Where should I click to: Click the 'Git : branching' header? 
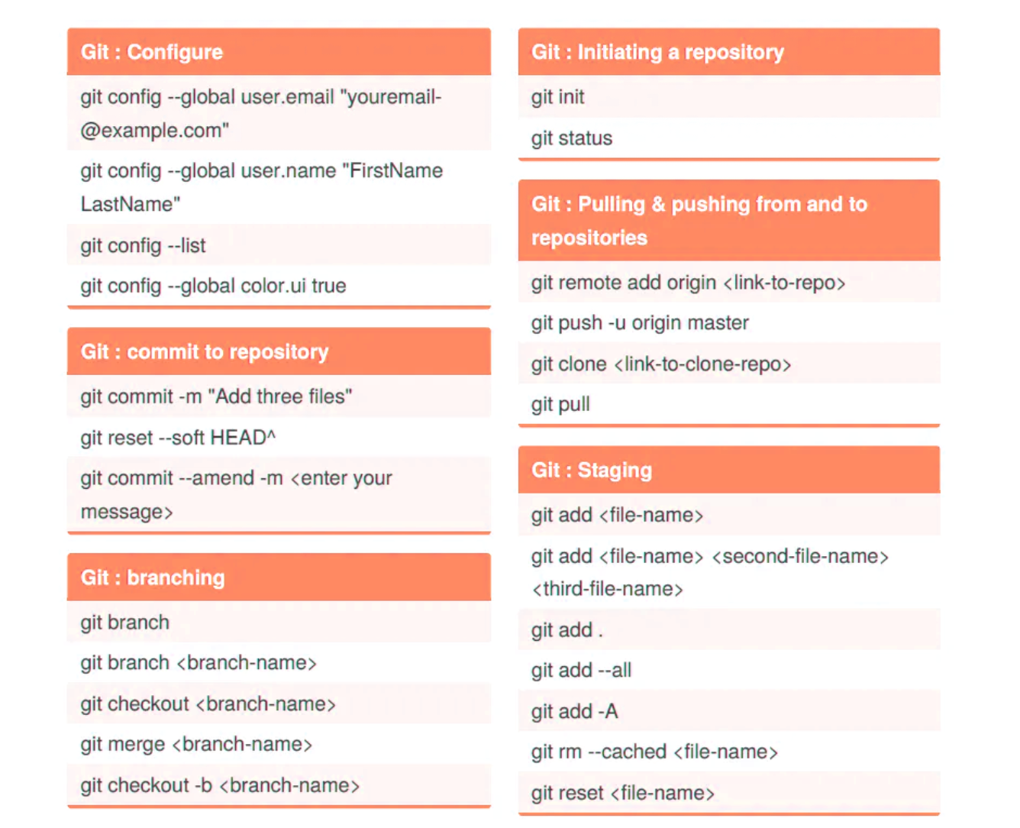pos(279,577)
